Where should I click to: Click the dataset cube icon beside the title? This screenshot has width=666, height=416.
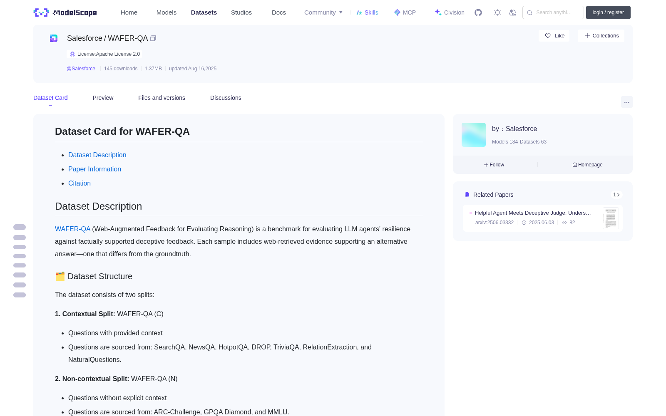pyautogui.click(x=54, y=38)
